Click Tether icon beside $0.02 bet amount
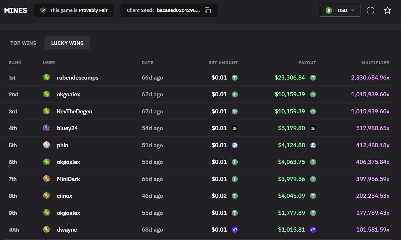 point(235,196)
